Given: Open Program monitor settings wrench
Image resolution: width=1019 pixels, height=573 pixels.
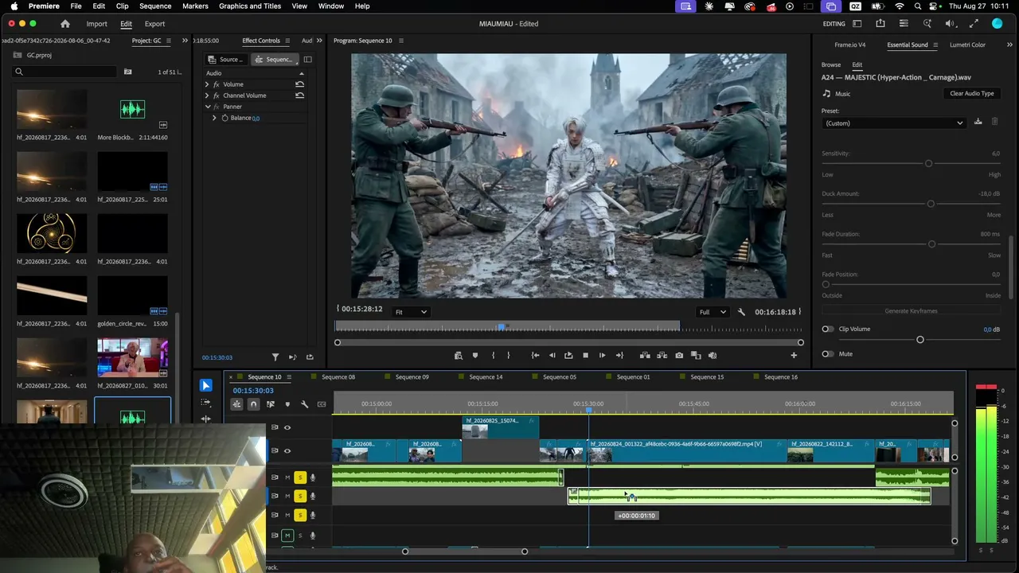Looking at the screenshot, I should click(x=741, y=312).
